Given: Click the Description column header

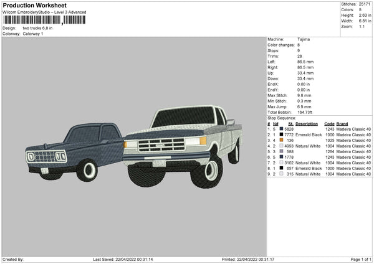Looking at the screenshot, I should (x=305, y=123).
